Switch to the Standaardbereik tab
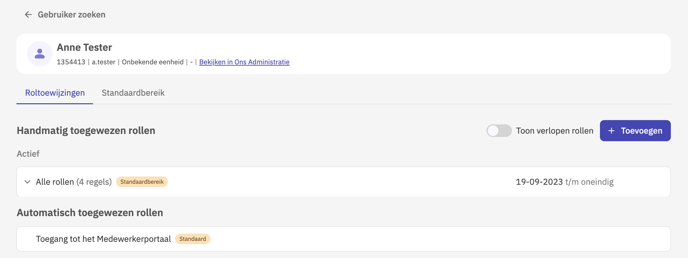Image resolution: width=688 pixels, height=258 pixels. click(x=133, y=93)
